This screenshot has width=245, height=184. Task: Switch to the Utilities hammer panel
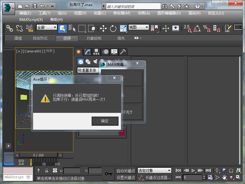coord(123,52)
